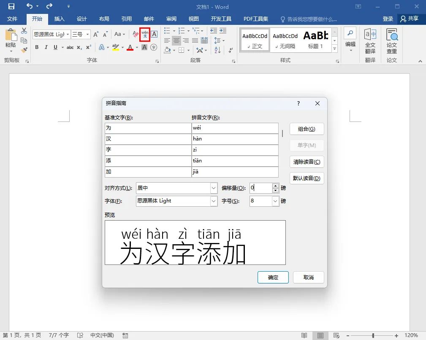Switch to Read Mode view in status bar
Image resolution: width=426 pixels, height=340 pixels.
pos(304,335)
